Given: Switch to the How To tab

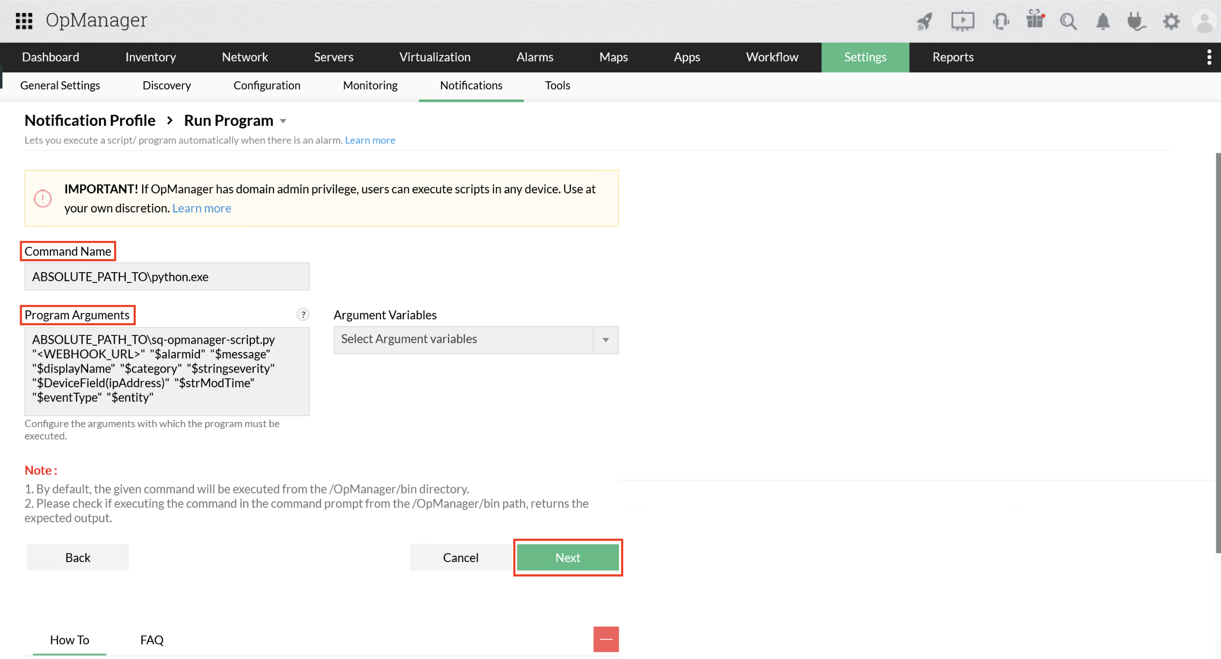Looking at the screenshot, I should [x=70, y=639].
